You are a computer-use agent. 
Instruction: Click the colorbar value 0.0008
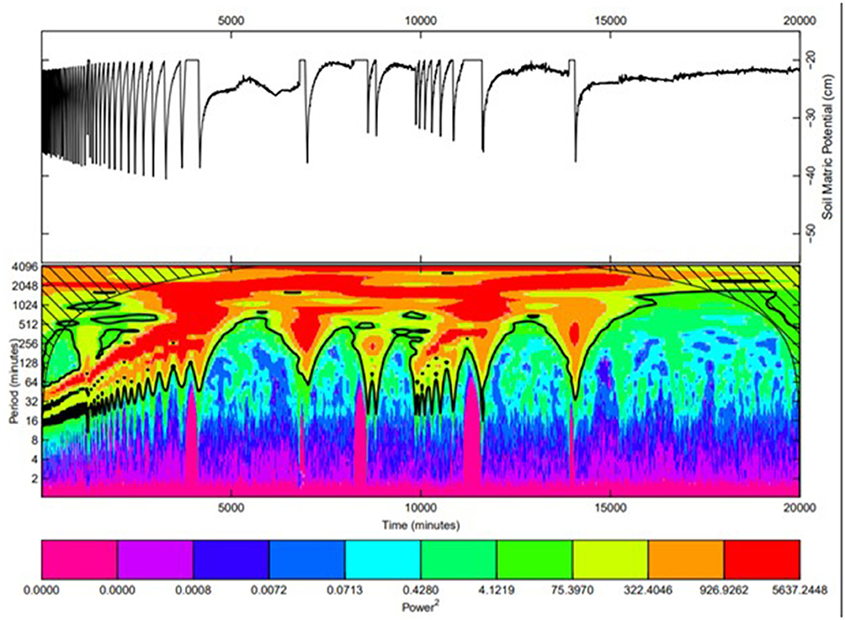tap(192, 590)
